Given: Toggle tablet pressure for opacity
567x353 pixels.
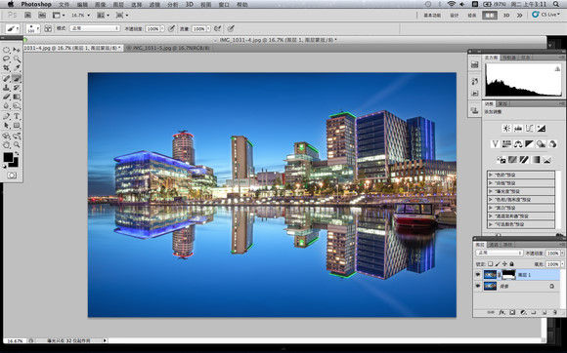Looking at the screenshot, I should 172,28.
